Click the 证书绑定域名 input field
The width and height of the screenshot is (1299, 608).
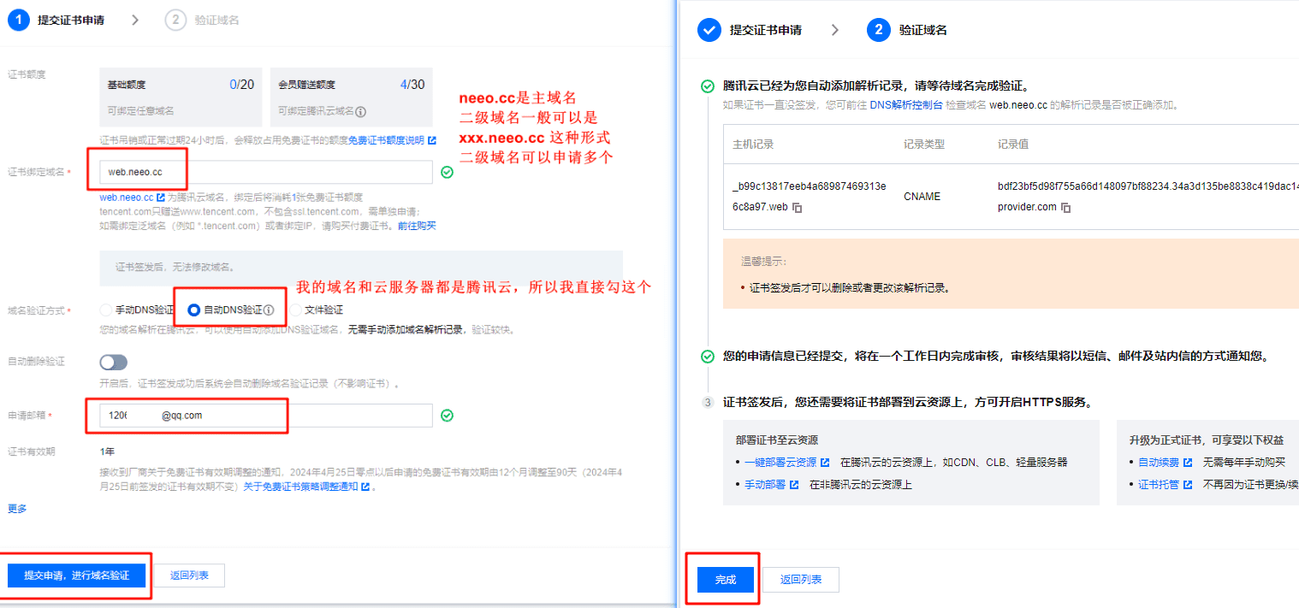(266, 172)
